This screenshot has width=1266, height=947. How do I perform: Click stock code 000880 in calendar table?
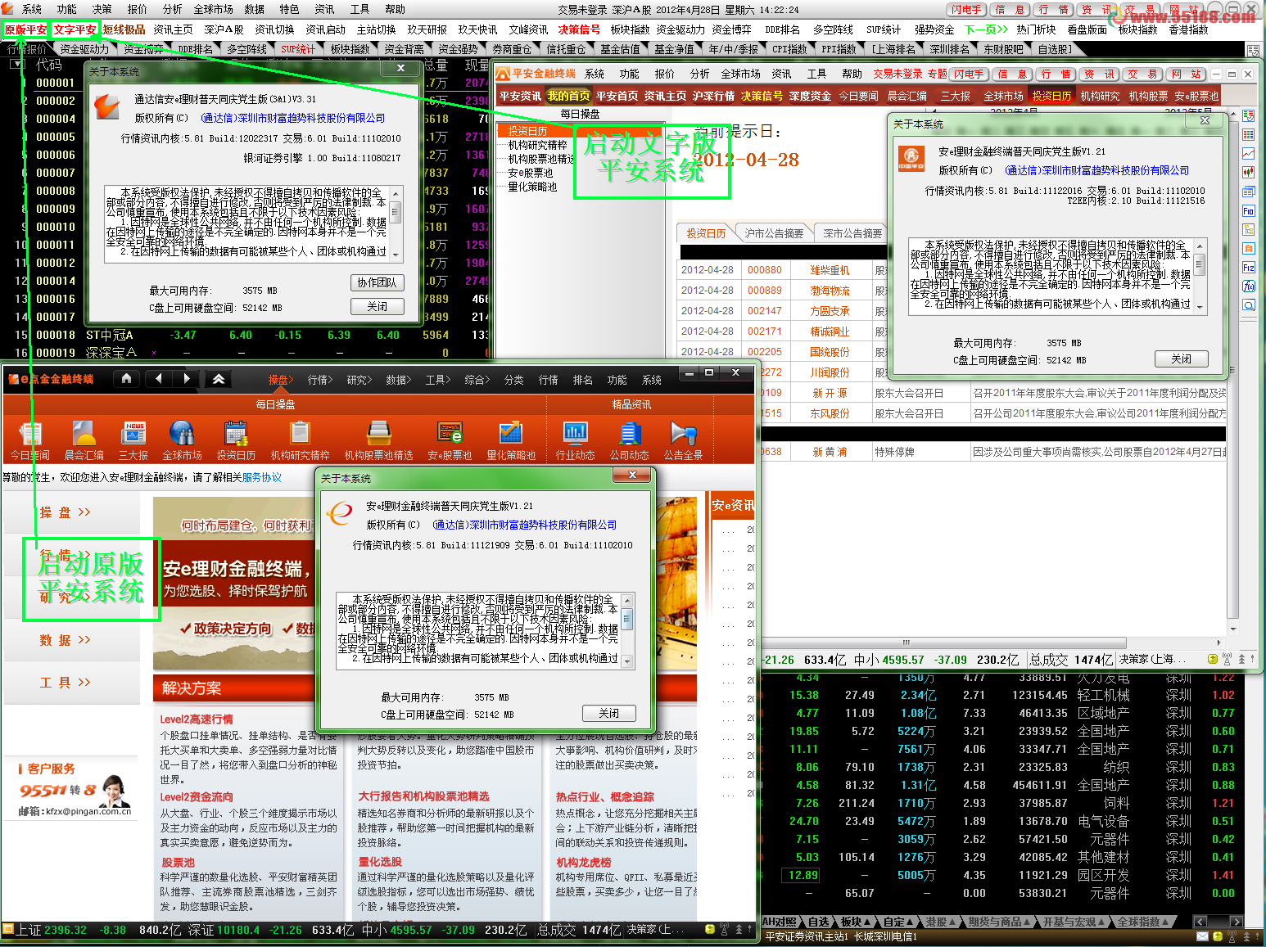pyautogui.click(x=764, y=270)
